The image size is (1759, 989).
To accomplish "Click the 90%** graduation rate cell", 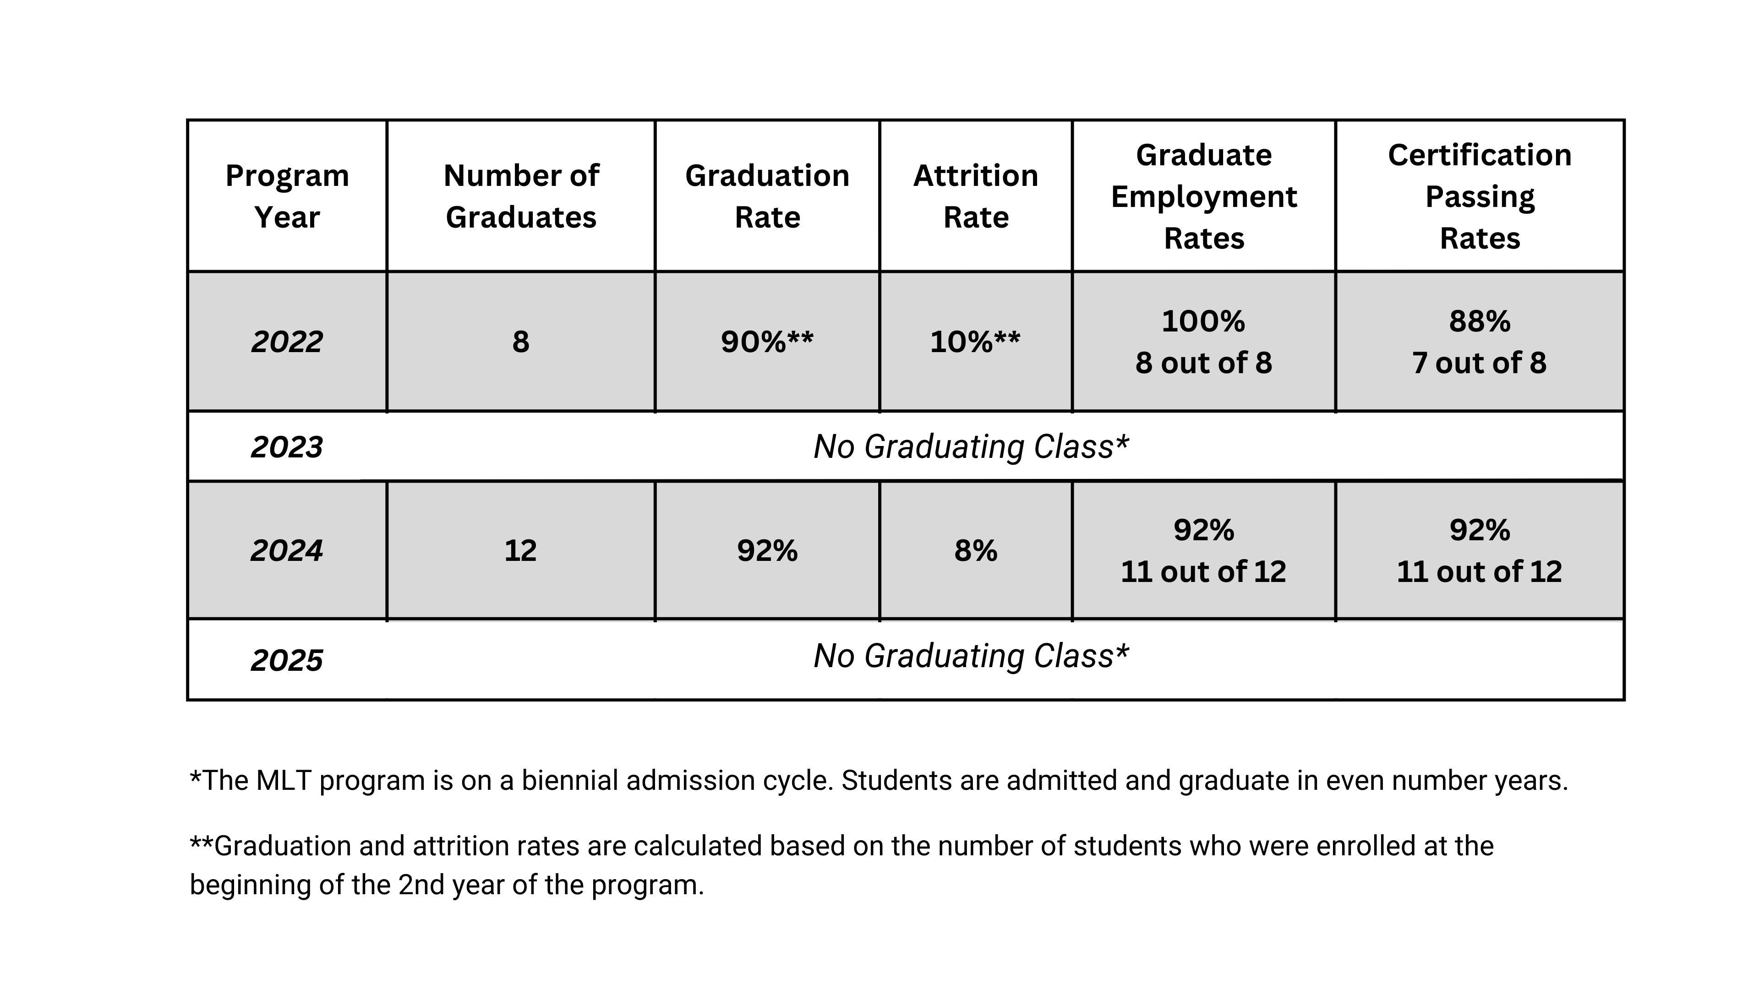I will pyautogui.click(x=767, y=342).
